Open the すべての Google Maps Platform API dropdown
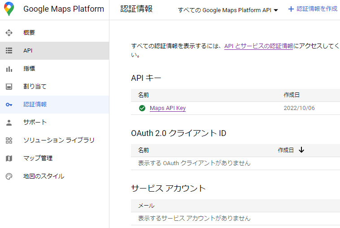The width and height of the screenshot is (340, 228). click(x=228, y=10)
